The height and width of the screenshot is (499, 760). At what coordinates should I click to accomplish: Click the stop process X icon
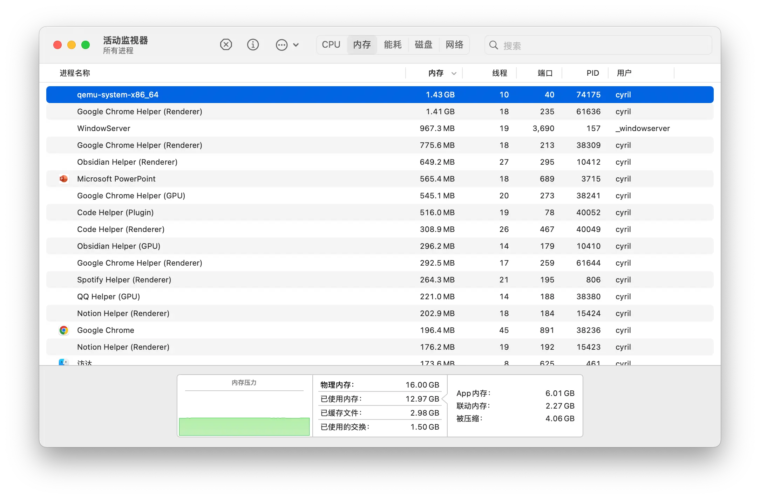coord(226,45)
